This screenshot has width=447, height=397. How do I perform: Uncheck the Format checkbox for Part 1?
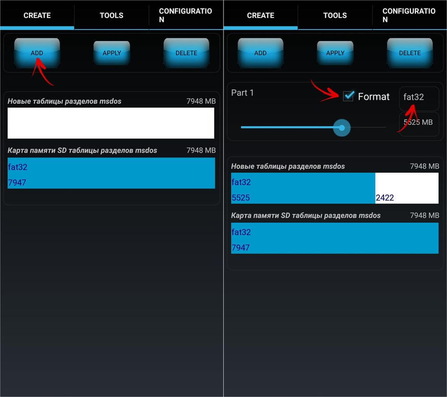pyautogui.click(x=348, y=97)
